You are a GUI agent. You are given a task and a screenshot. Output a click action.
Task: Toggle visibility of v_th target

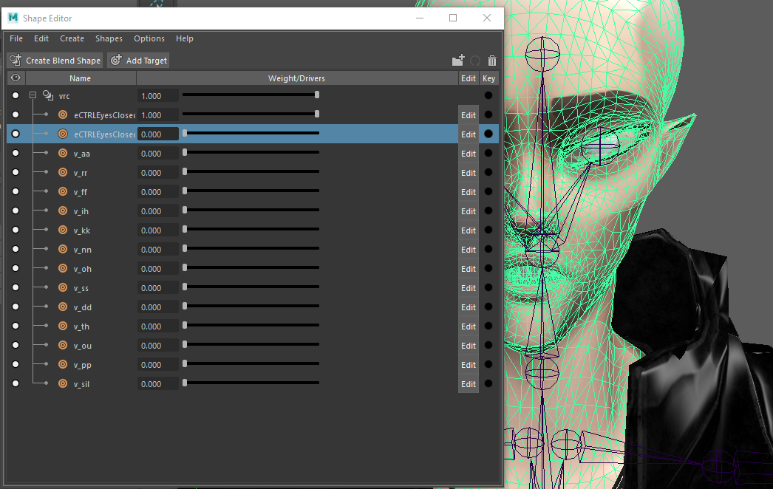pyautogui.click(x=16, y=326)
